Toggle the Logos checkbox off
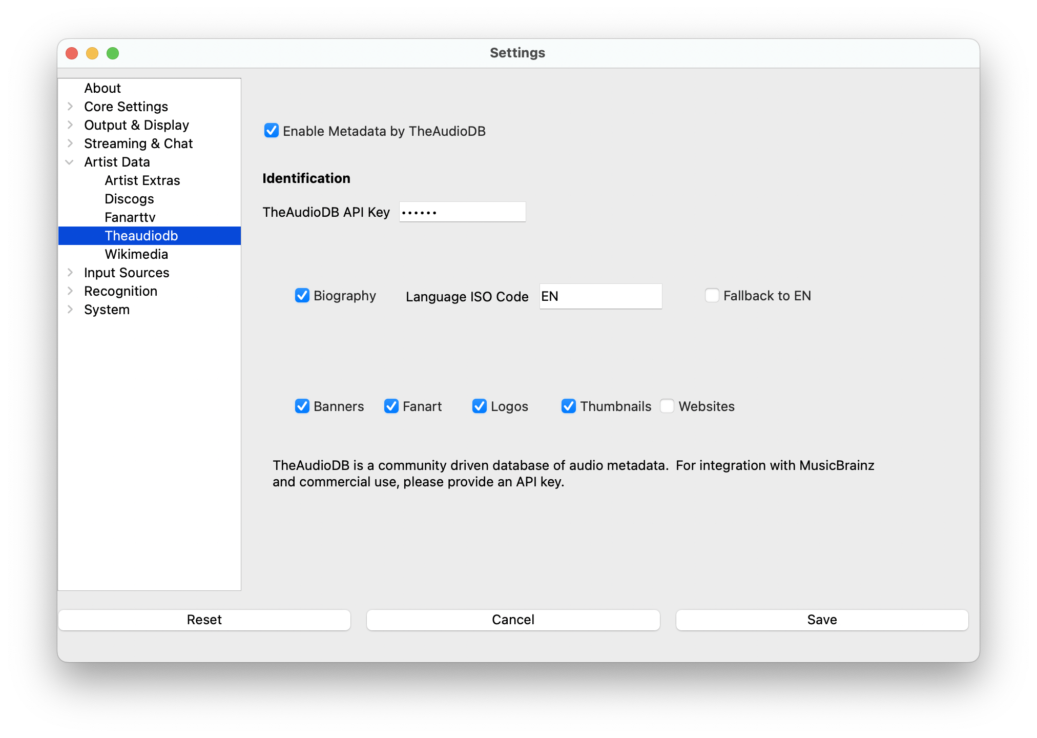This screenshot has height=738, width=1037. (480, 406)
